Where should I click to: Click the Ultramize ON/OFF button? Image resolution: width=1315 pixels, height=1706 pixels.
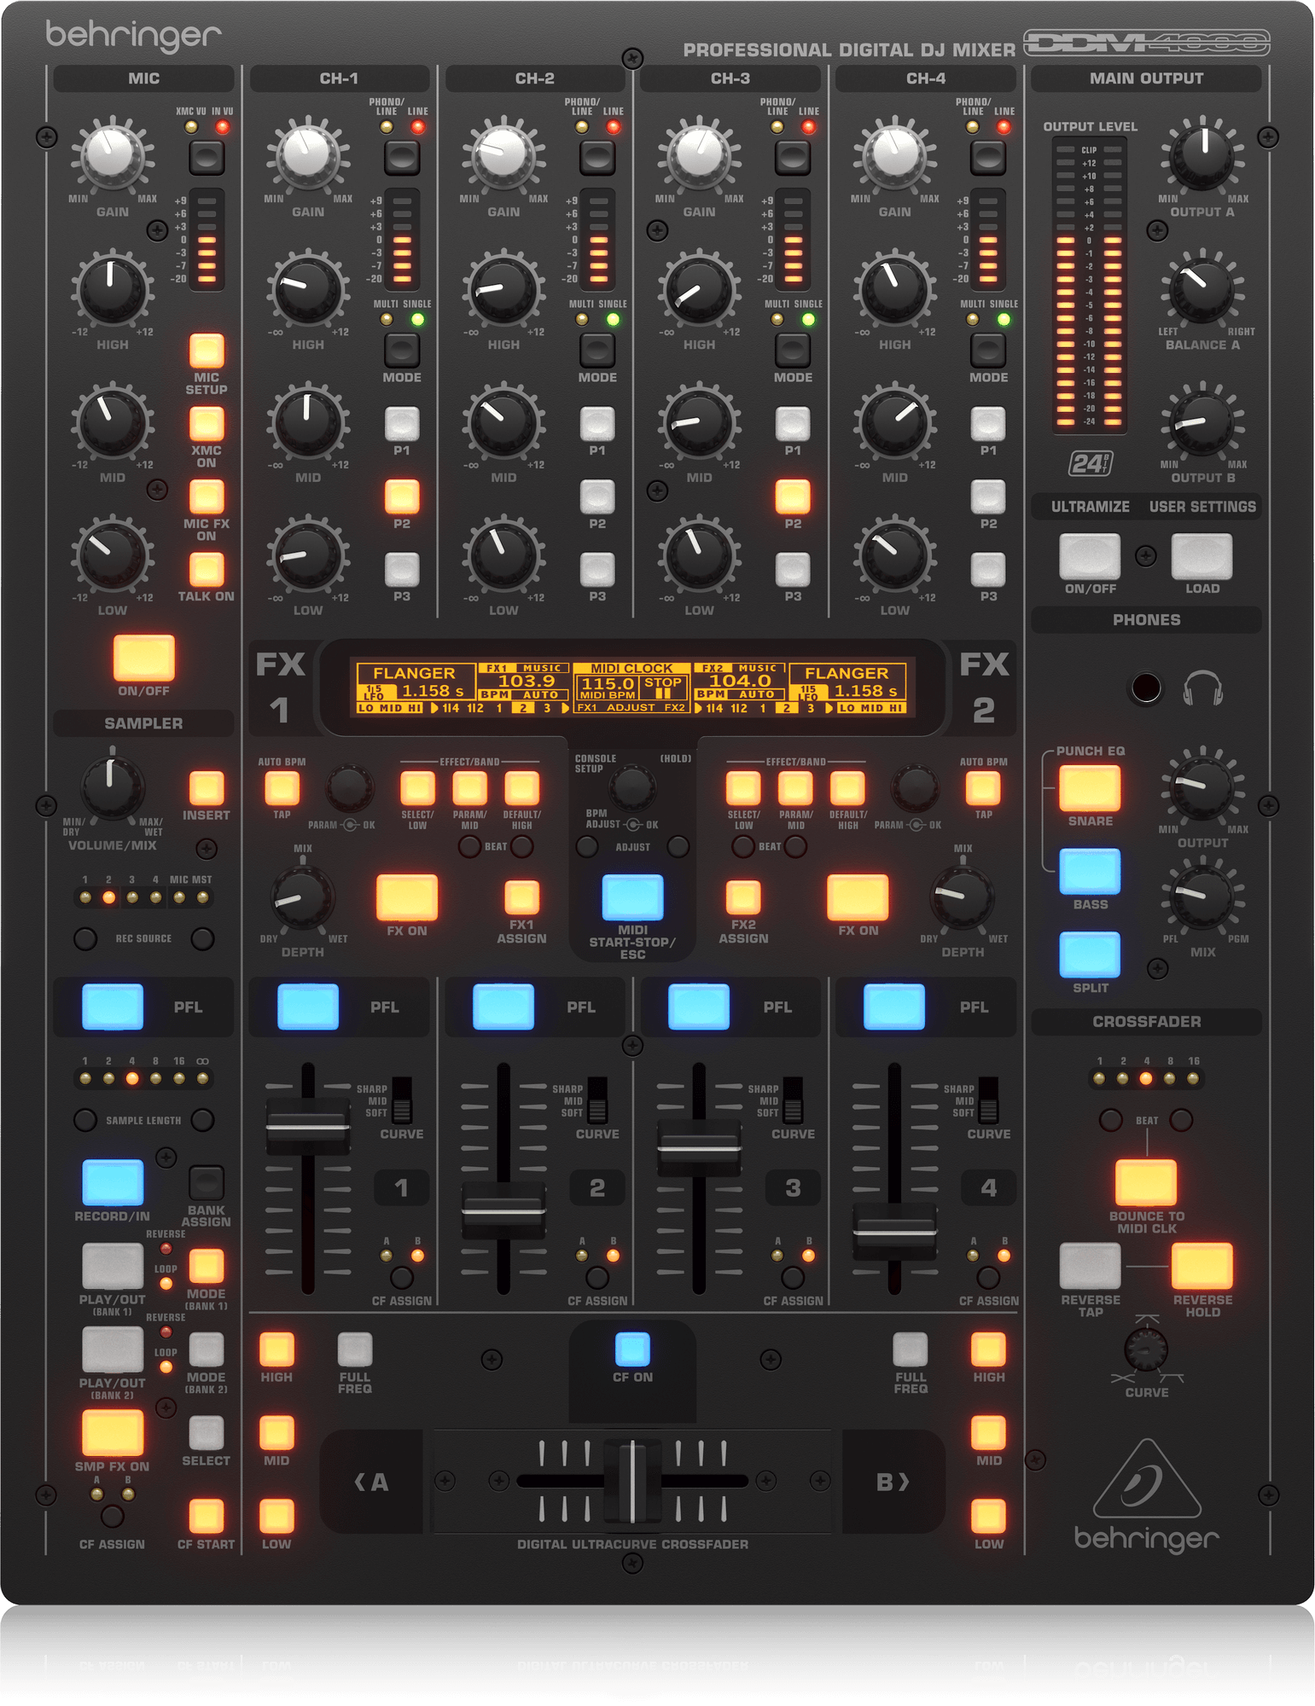click(1090, 556)
